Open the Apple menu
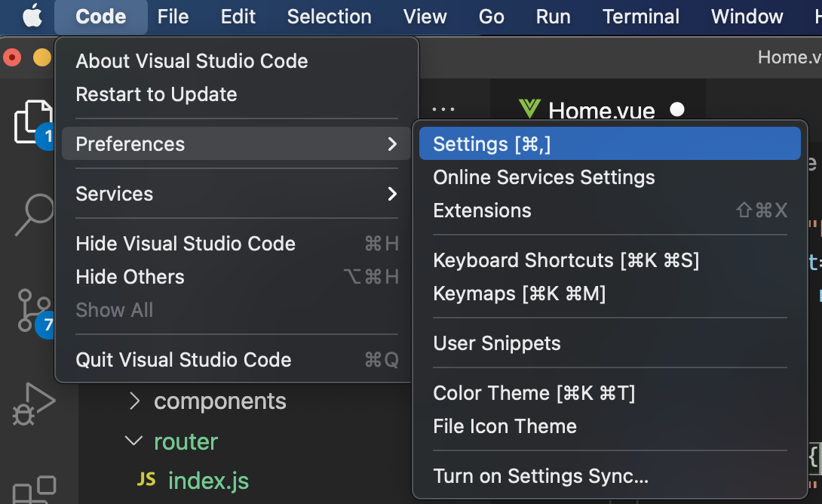Viewport: 822px width, 504px height. tap(32, 17)
